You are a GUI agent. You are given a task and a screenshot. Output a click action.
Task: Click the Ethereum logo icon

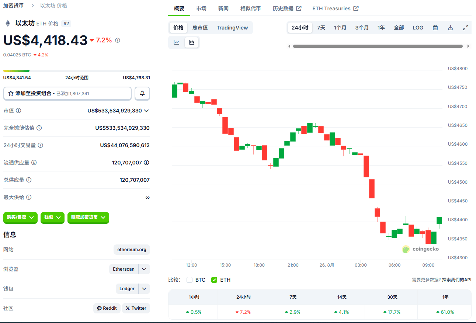[7, 23]
